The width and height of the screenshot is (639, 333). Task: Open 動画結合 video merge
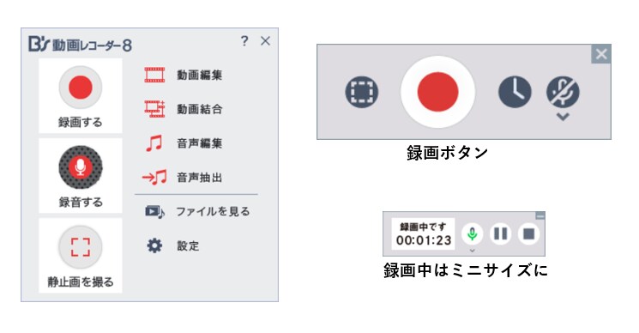(184, 109)
